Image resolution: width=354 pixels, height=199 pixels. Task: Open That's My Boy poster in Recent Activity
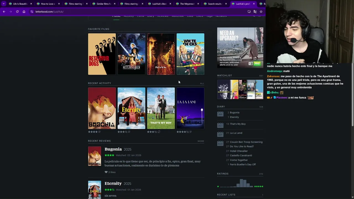tap(161, 108)
